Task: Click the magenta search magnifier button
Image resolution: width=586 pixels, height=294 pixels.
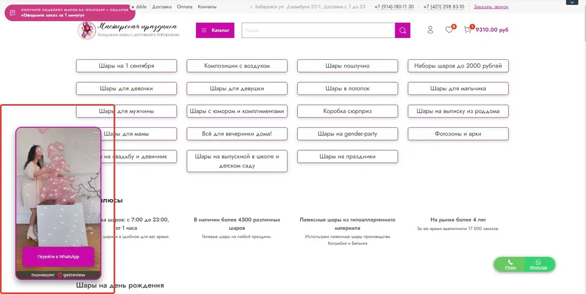Action: pos(402,31)
